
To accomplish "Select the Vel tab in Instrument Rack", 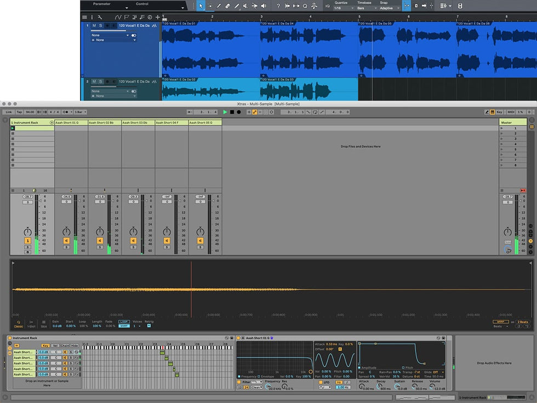I will coord(55,345).
